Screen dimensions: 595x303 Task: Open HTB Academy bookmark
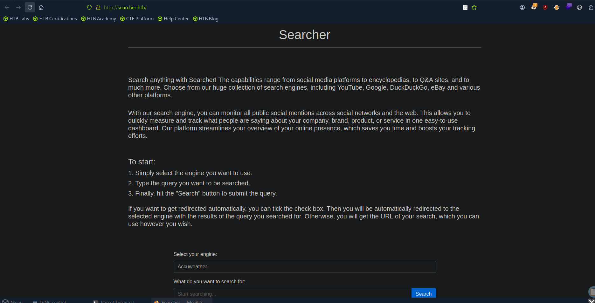click(x=99, y=19)
